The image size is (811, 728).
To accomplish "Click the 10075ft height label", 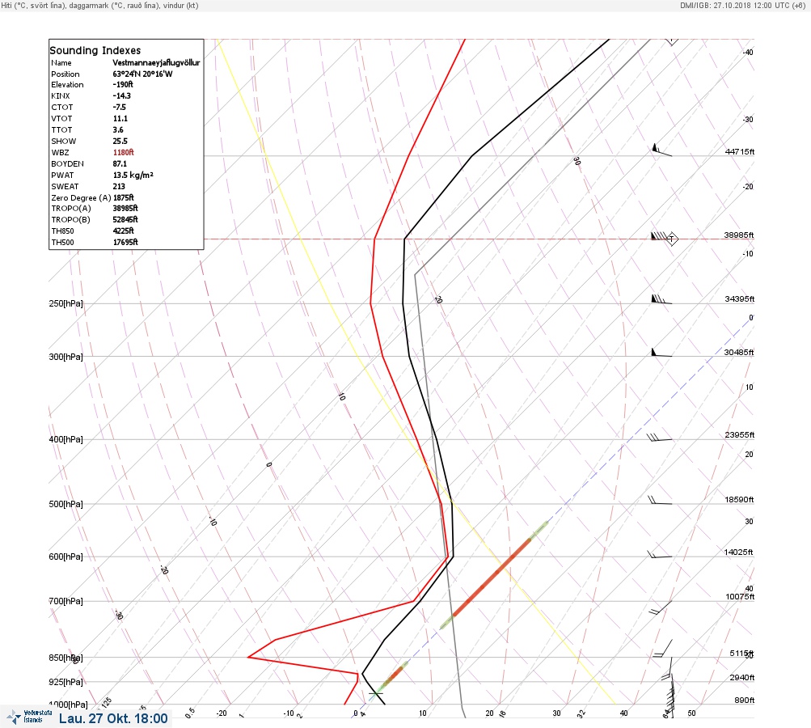I will [740, 597].
